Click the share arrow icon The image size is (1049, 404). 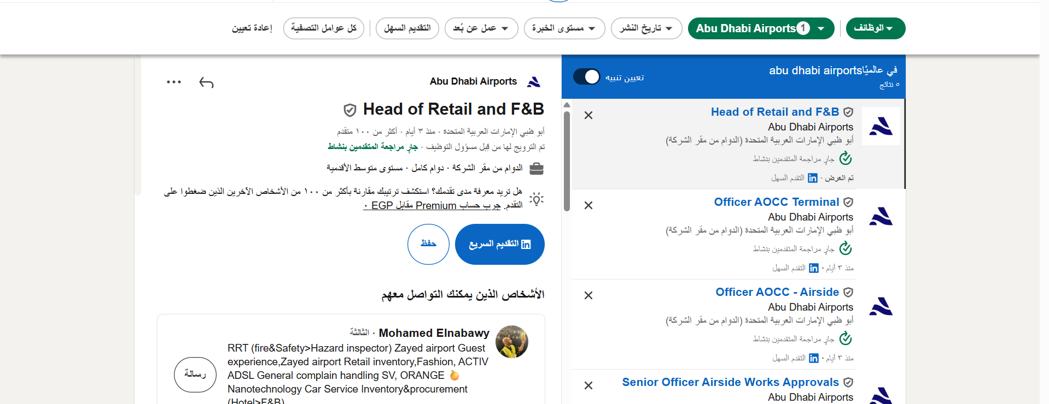pyautogui.click(x=206, y=82)
